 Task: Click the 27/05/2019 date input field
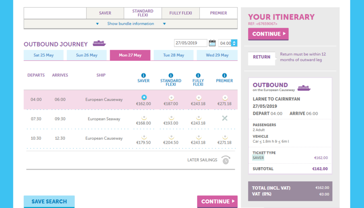[x=190, y=43]
